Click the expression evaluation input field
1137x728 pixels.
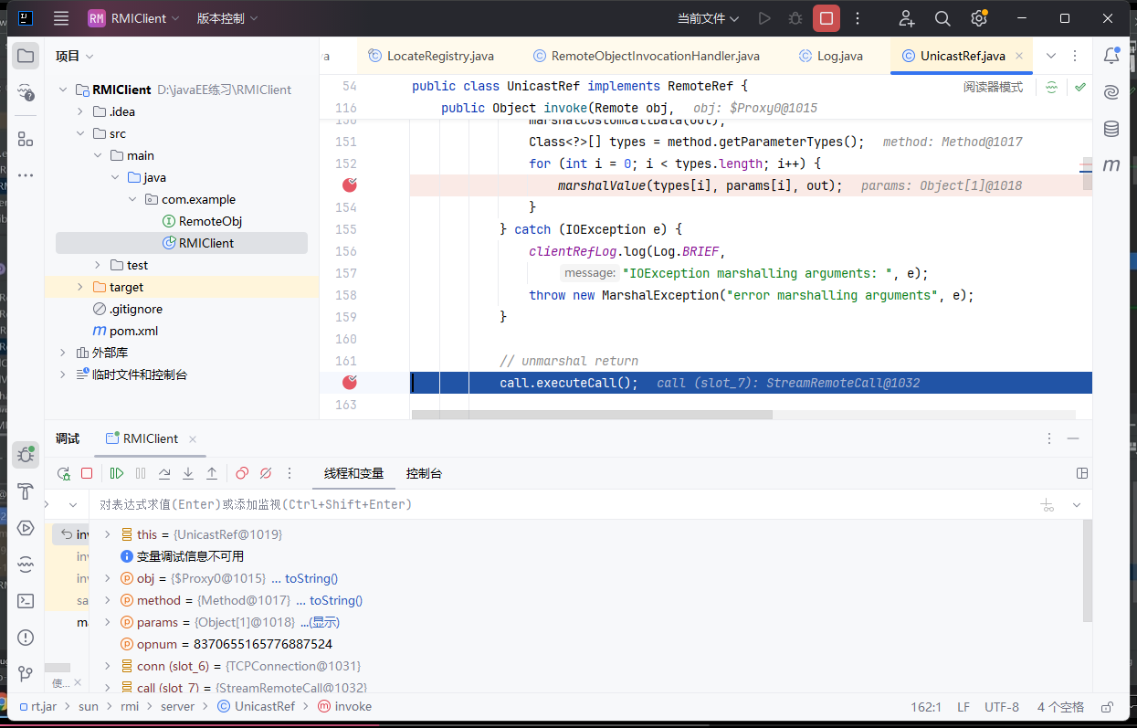pyautogui.click(x=548, y=504)
